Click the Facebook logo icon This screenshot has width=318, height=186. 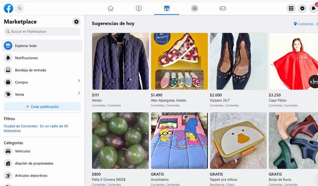coord(8,8)
